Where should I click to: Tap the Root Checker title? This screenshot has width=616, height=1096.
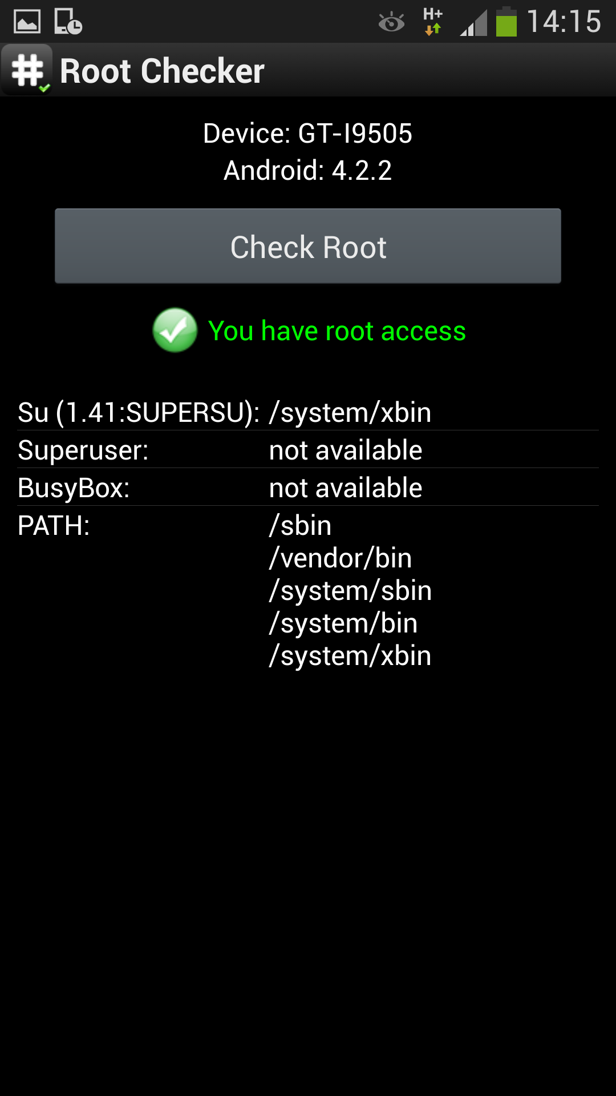[162, 71]
